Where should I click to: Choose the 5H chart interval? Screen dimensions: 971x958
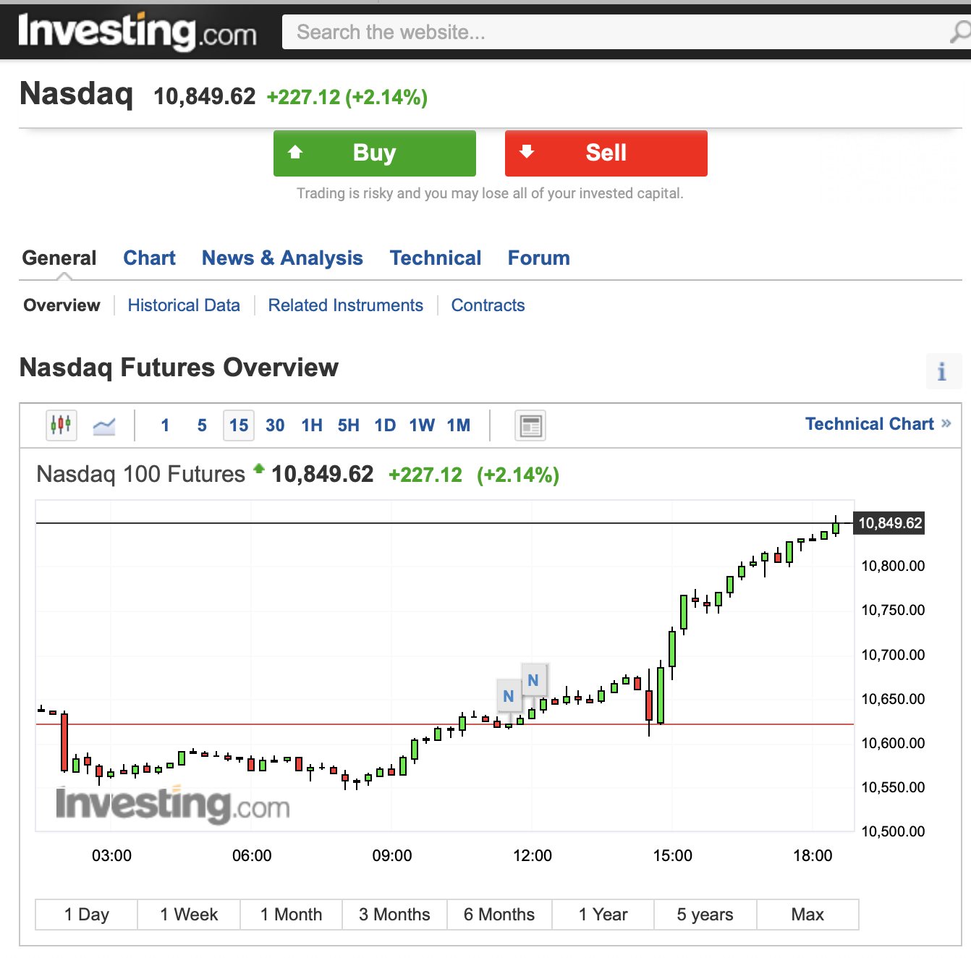tap(349, 425)
